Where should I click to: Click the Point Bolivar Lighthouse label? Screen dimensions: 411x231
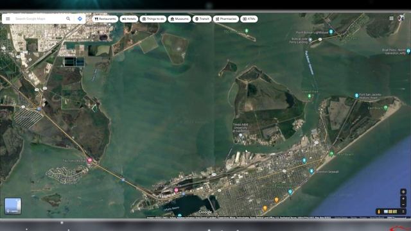[x=312, y=33]
